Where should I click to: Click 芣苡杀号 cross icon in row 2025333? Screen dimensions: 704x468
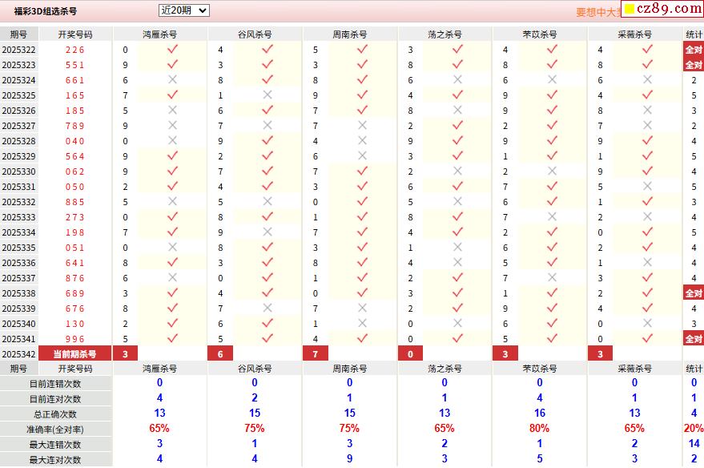[x=552, y=217]
